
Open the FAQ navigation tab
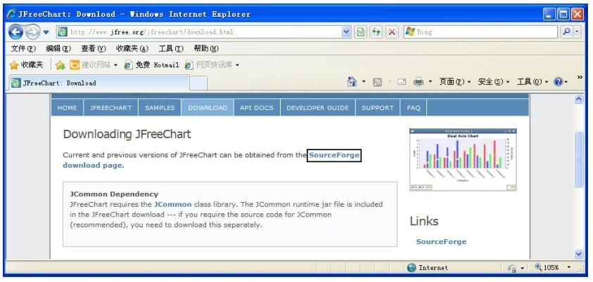click(x=414, y=108)
